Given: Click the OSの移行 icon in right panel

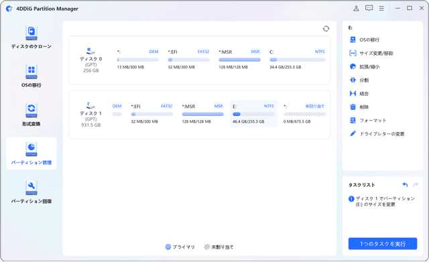Looking at the screenshot, I should 353,40.
